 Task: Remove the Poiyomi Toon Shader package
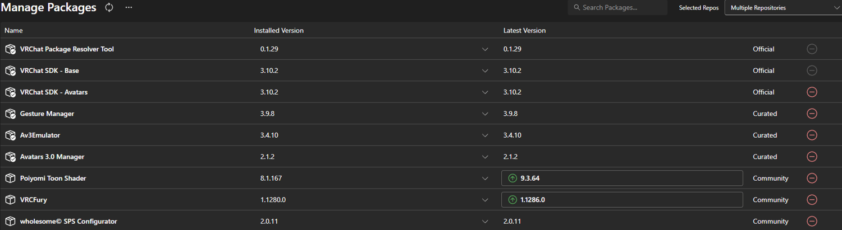click(812, 178)
